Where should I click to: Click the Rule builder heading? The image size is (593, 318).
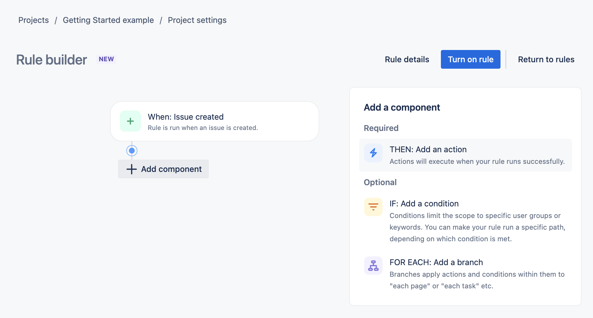[x=52, y=60]
